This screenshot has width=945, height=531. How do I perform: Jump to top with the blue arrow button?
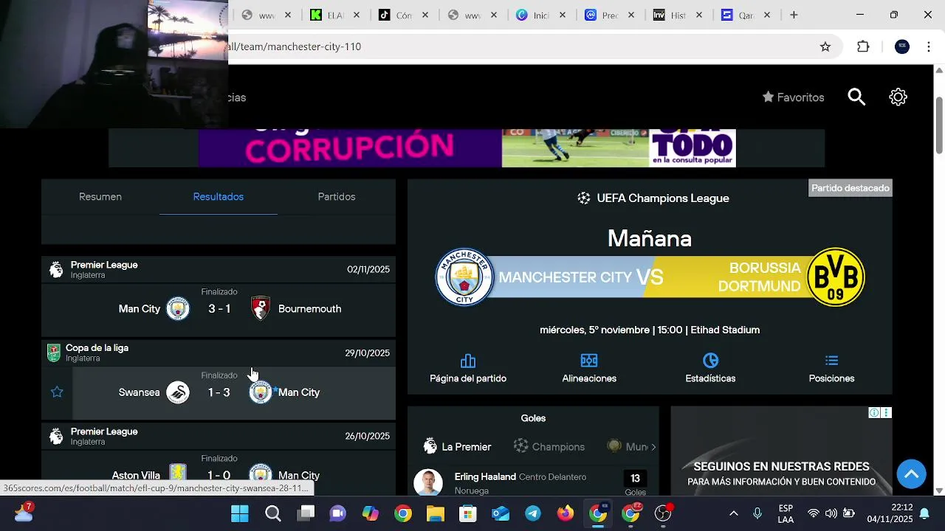pyautogui.click(x=911, y=473)
